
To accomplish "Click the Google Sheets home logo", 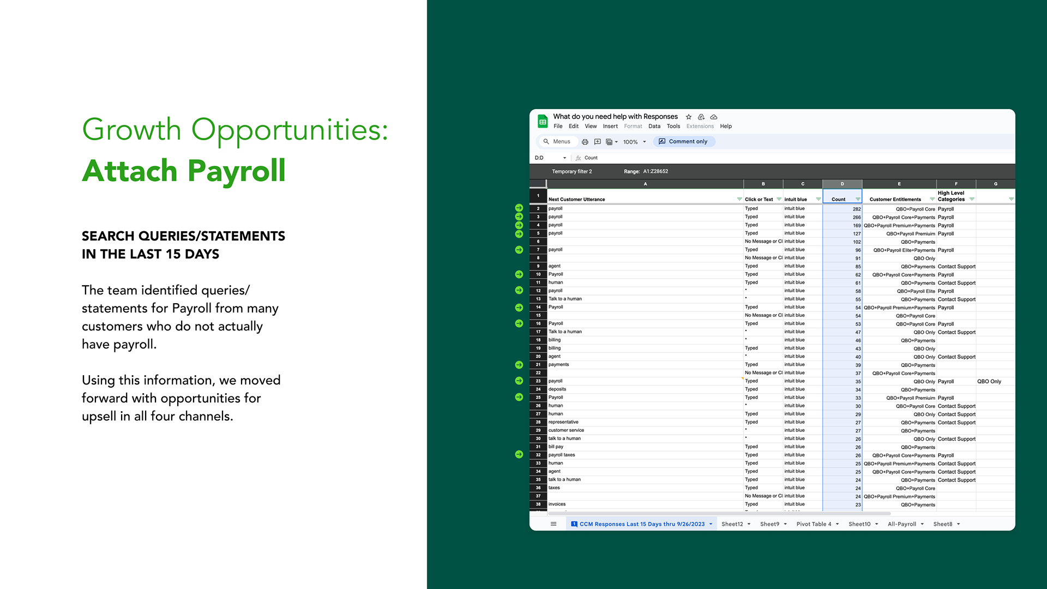I will coord(543,122).
